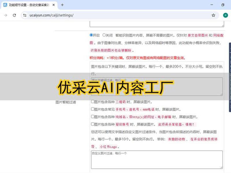Open the green profile avatar
This screenshot has height=173, width=231.
click(226, 15)
